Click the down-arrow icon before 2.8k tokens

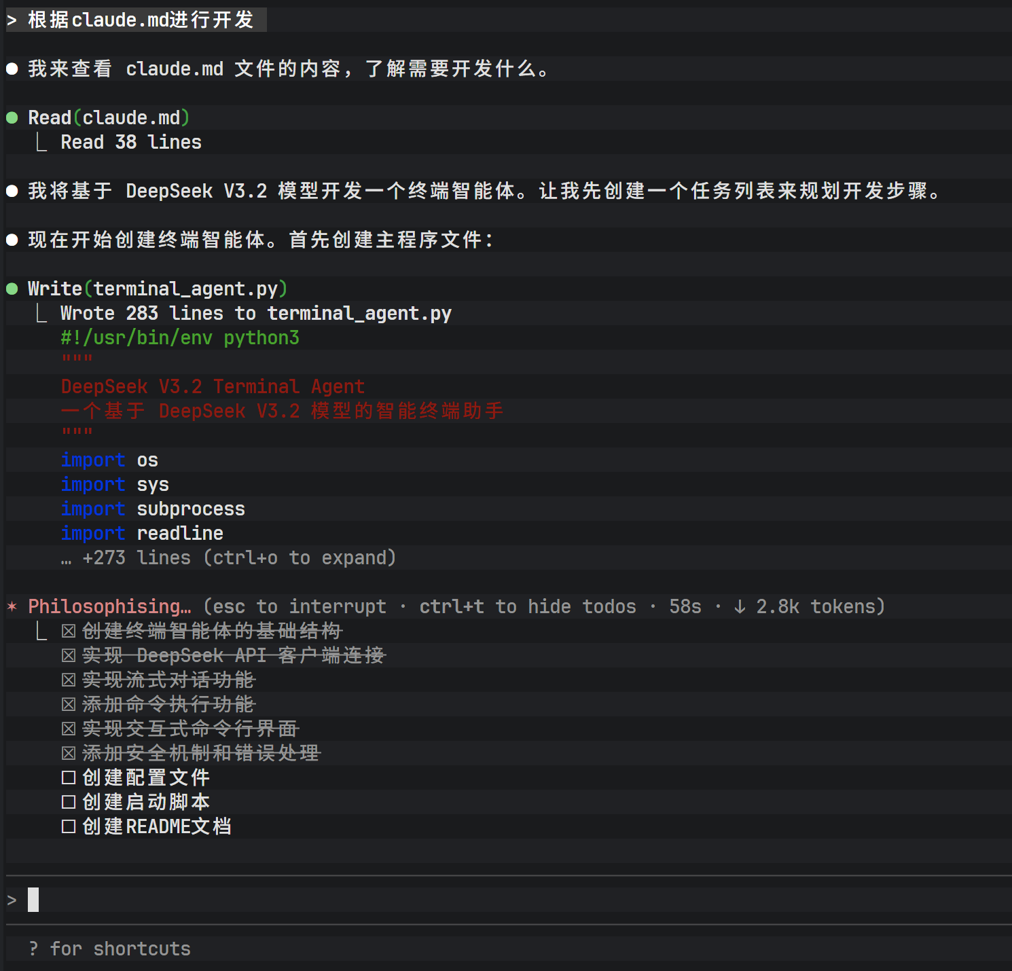740,606
